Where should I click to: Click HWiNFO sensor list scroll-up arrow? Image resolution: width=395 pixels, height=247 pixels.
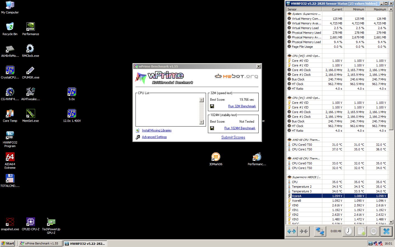391,9
